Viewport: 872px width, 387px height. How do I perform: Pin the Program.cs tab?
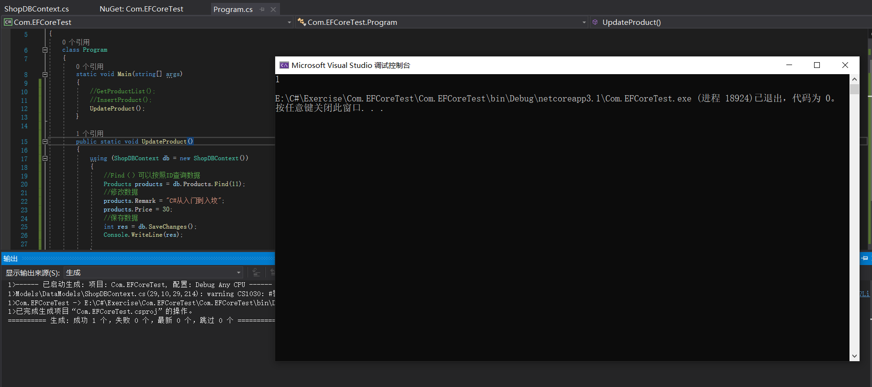pyautogui.click(x=262, y=9)
